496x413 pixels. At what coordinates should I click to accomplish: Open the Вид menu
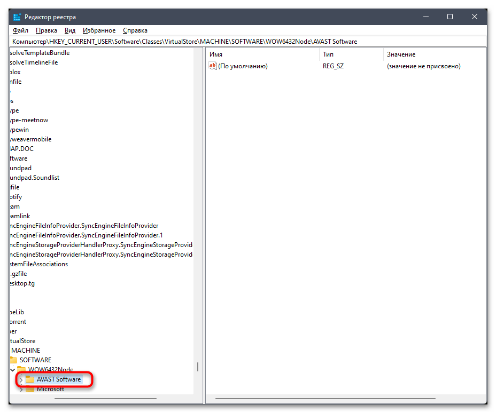[70, 30]
